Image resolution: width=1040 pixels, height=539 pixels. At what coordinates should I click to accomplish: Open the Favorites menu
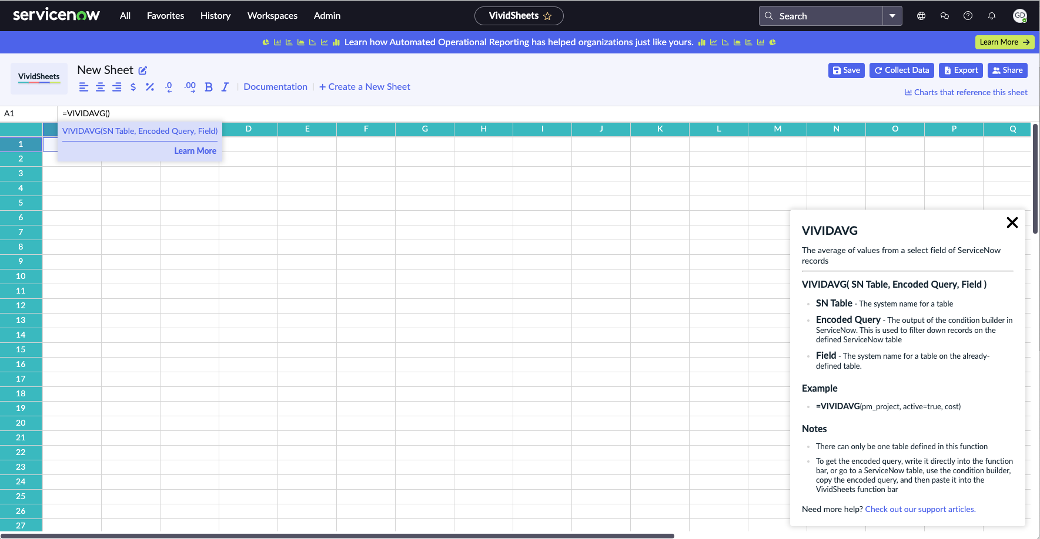pos(165,16)
